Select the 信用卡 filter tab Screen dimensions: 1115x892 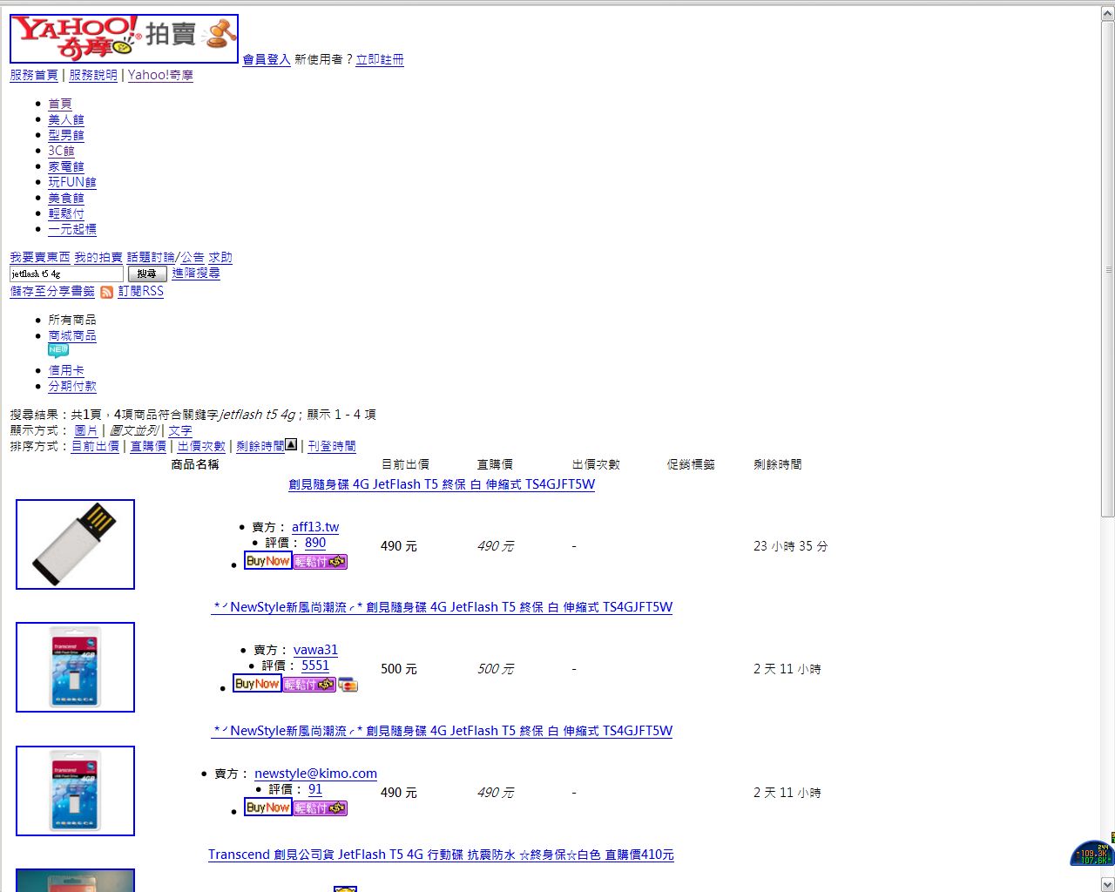point(66,370)
